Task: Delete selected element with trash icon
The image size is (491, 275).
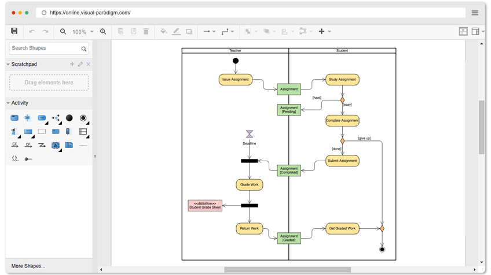Action: click(146, 31)
